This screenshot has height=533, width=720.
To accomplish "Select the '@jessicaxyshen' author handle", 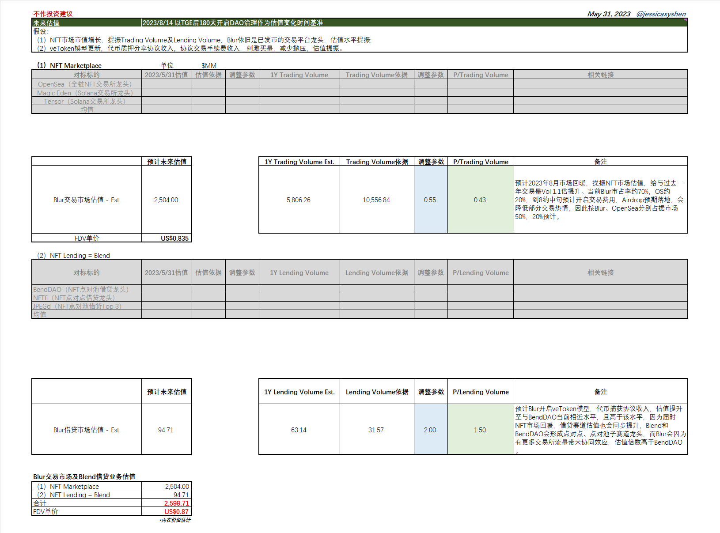I will (661, 14).
